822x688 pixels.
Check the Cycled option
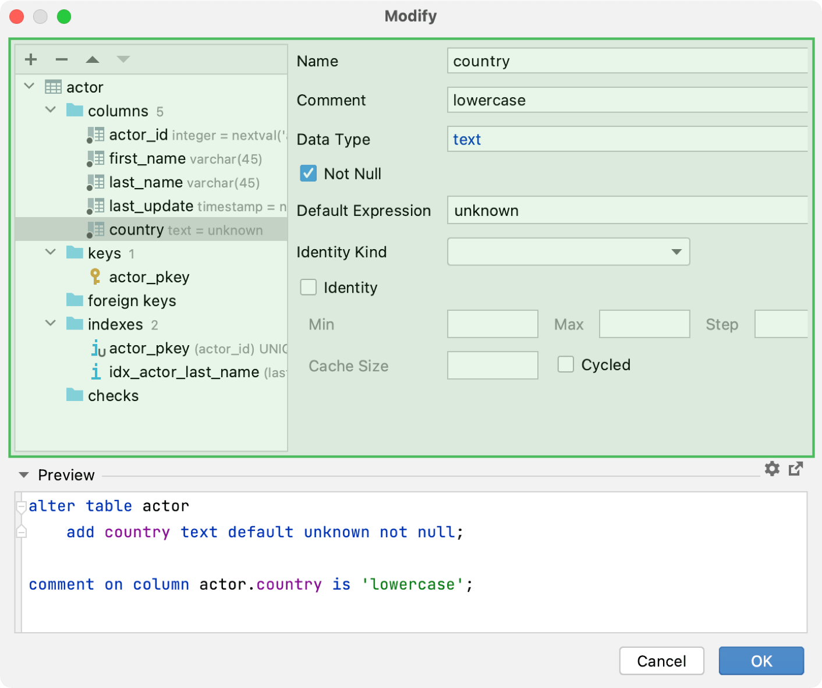click(x=565, y=364)
